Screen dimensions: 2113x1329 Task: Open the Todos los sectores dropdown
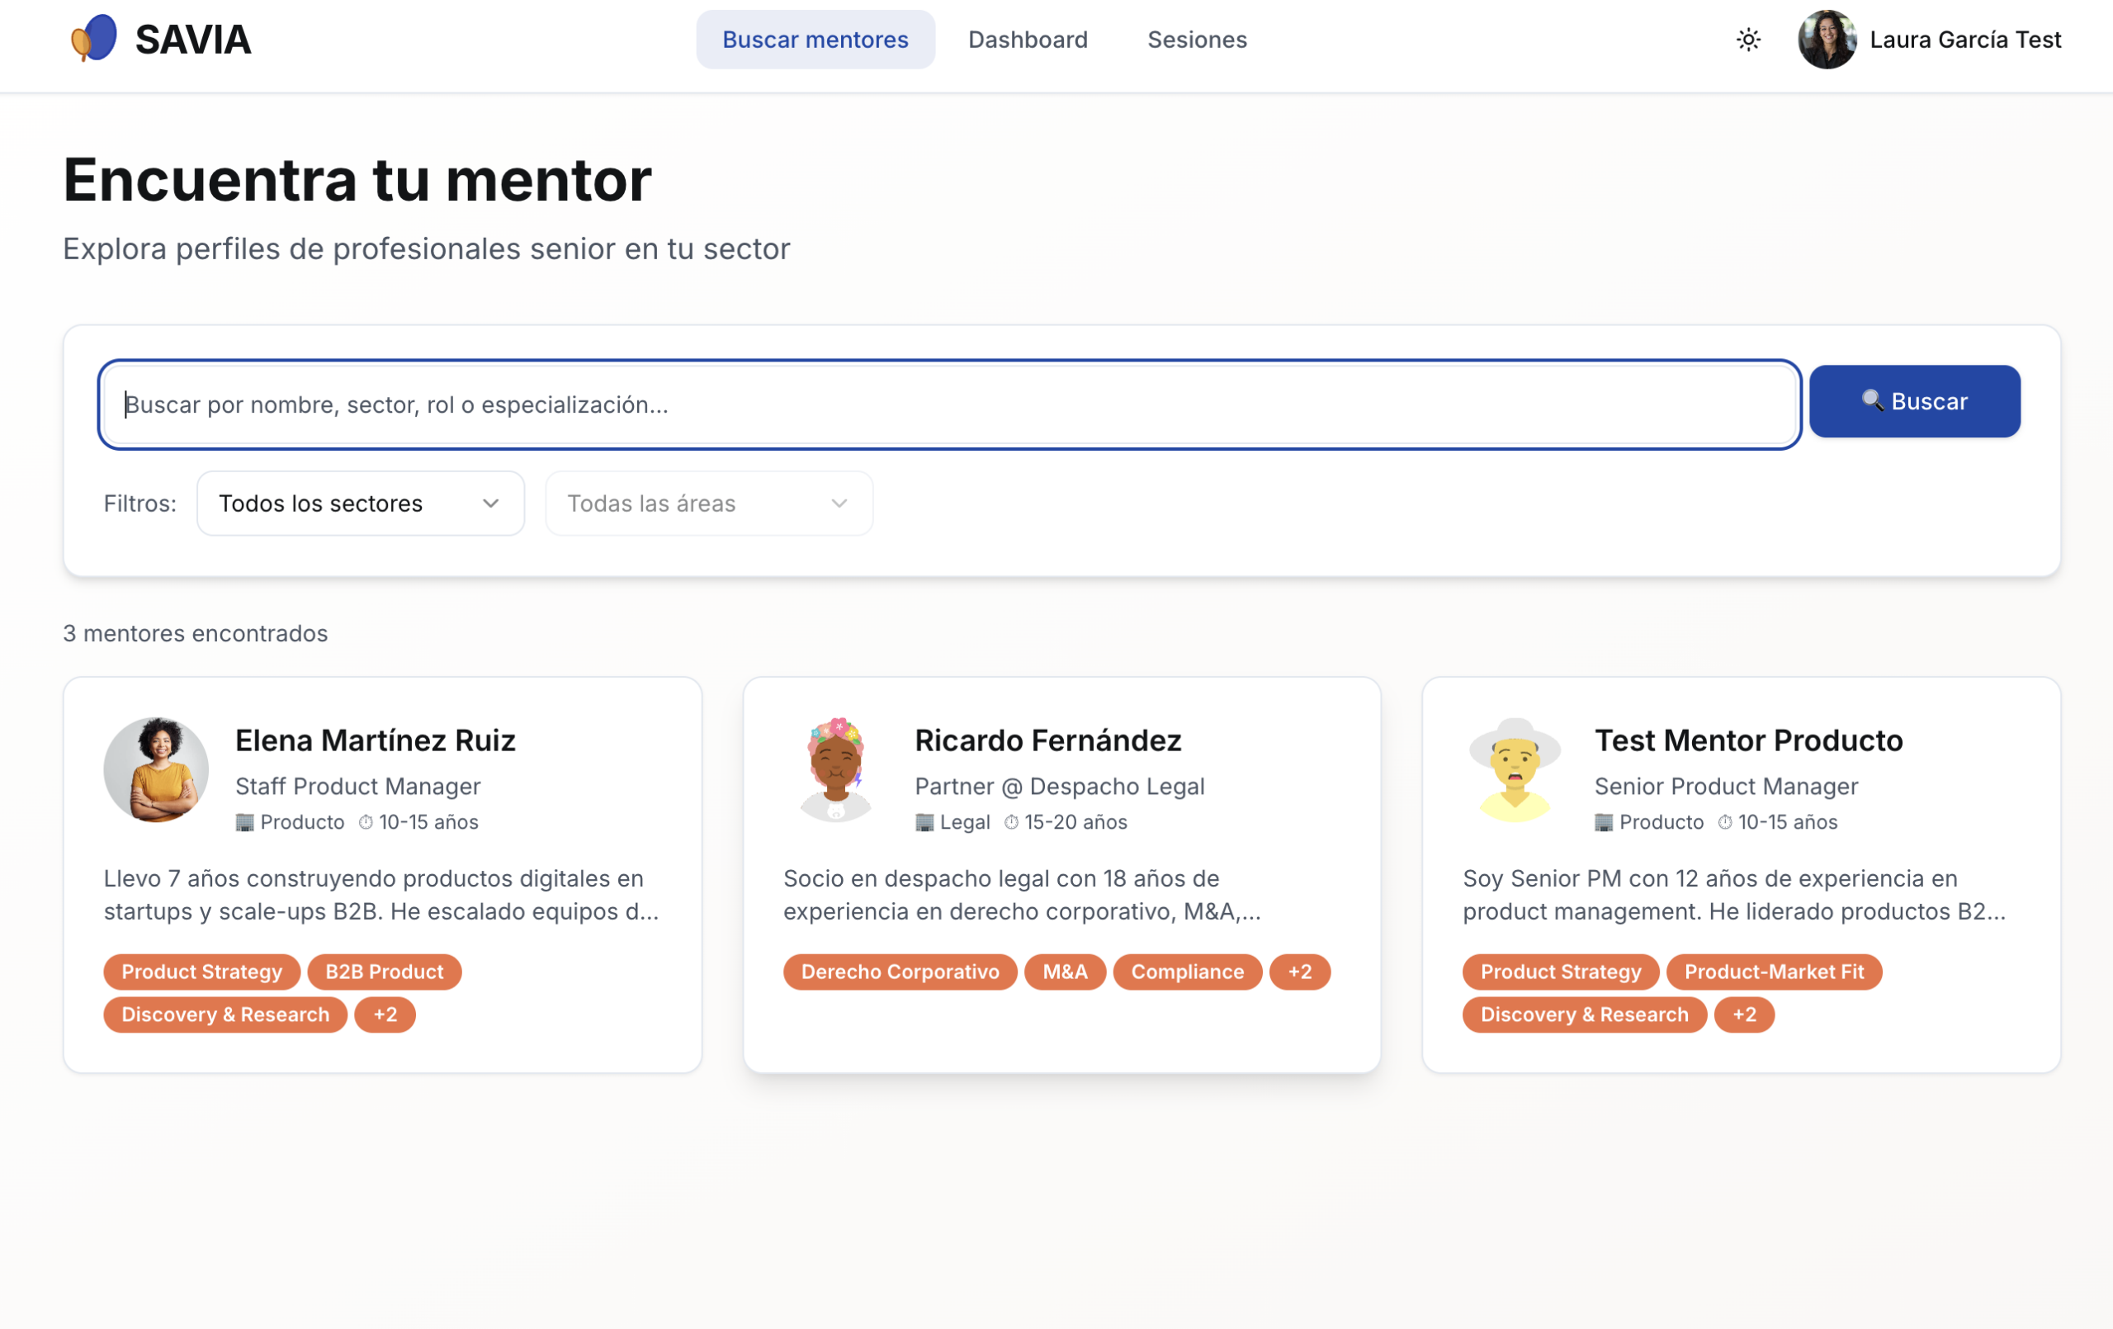(360, 503)
